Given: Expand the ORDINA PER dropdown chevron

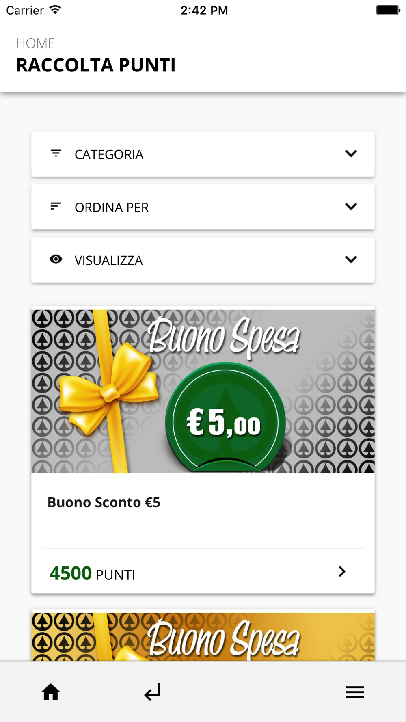Looking at the screenshot, I should point(351,206).
